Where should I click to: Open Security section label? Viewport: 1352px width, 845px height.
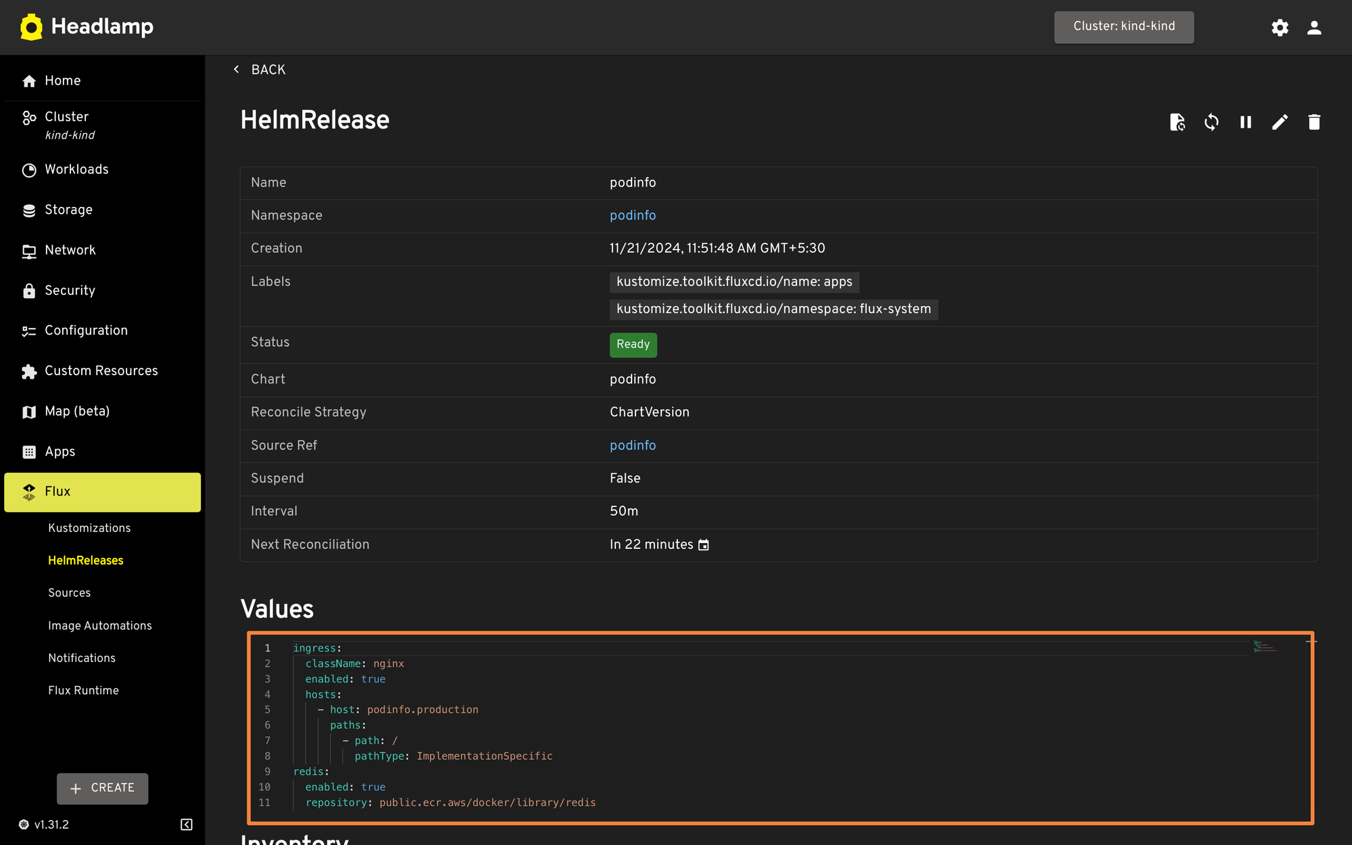tap(70, 290)
